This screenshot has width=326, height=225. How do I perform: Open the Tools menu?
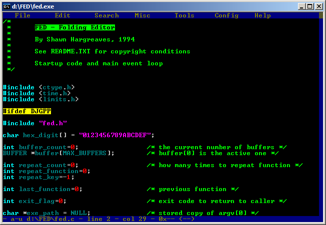coord(184,15)
